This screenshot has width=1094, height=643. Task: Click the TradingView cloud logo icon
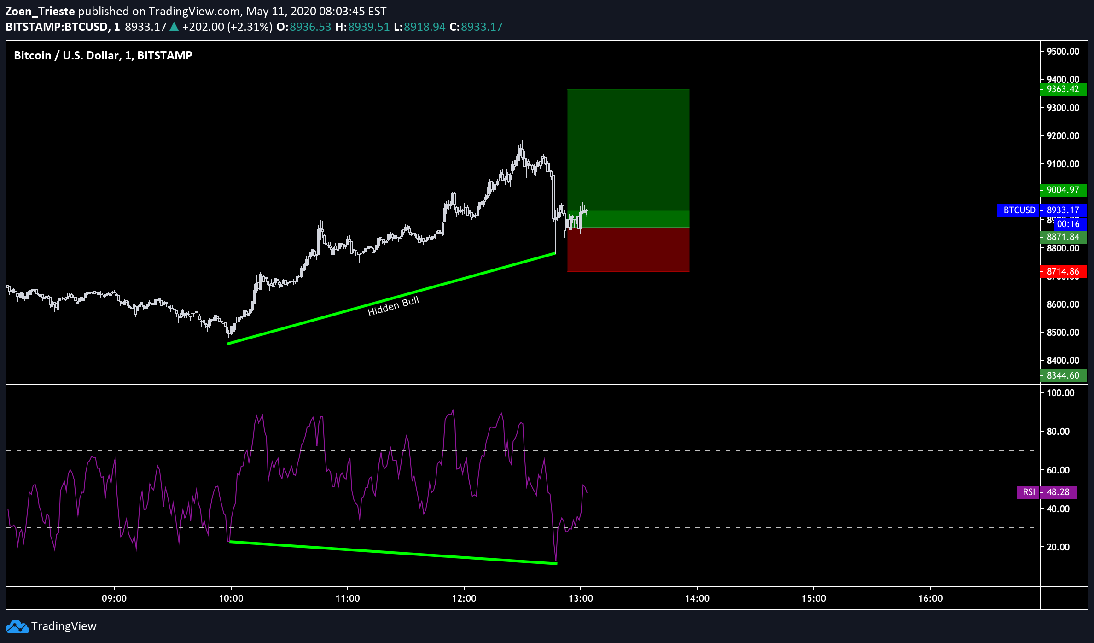[x=17, y=626]
